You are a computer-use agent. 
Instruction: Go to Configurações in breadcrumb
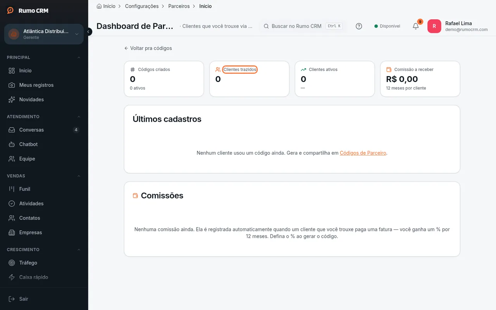point(142,6)
